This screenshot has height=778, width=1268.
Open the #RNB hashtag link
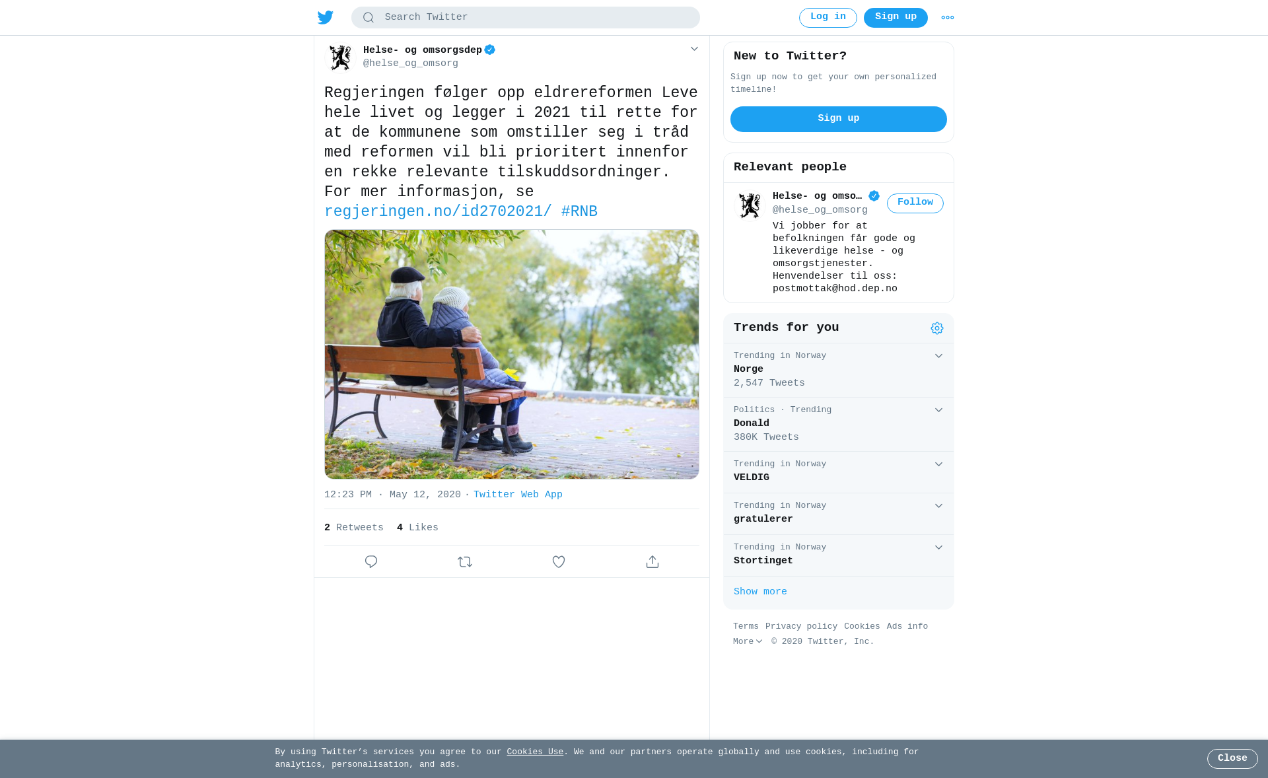[579, 212]
